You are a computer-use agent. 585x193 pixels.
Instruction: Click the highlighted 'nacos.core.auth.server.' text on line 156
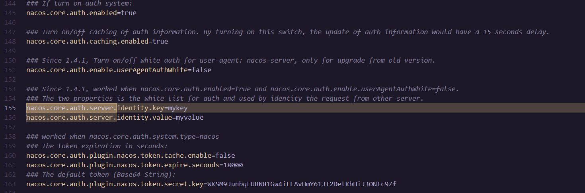(x=72, y=117)
